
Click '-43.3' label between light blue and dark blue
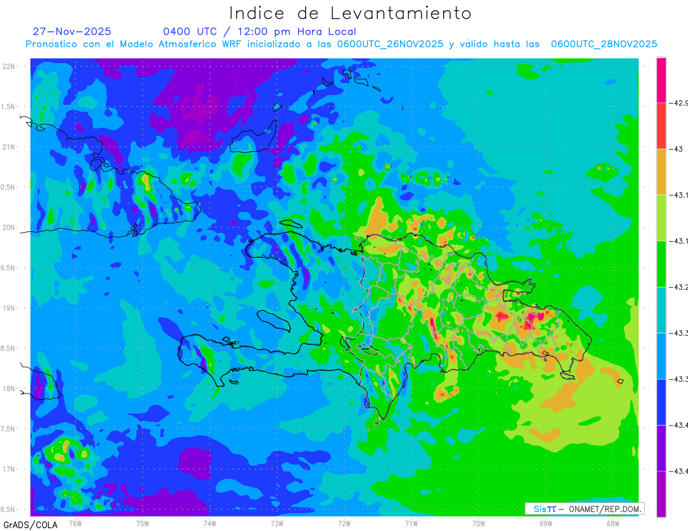pos(679,379)
